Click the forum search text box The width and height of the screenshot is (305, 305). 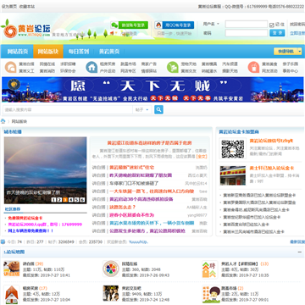tap(68, 109)
